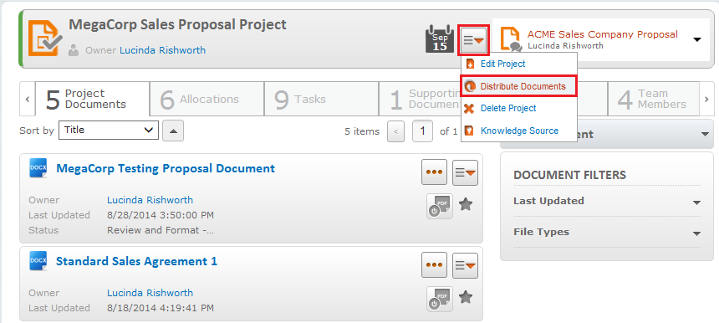Open the Sort by Title dropdown
Viewport: 719px width, 323px height.
pyautogui.click(x=109, y=131)
